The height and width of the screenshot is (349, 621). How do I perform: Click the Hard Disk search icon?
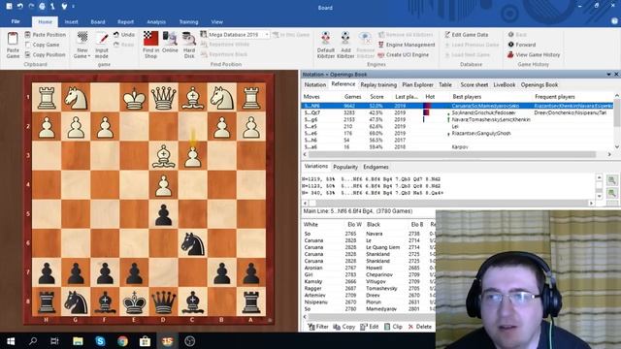click(189, 46)
